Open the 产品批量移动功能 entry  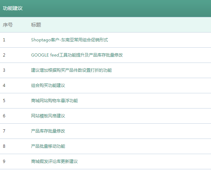point(48,146)
